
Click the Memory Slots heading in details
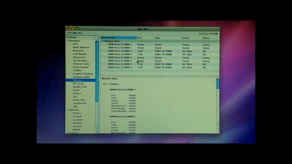[x=109, y=79]
